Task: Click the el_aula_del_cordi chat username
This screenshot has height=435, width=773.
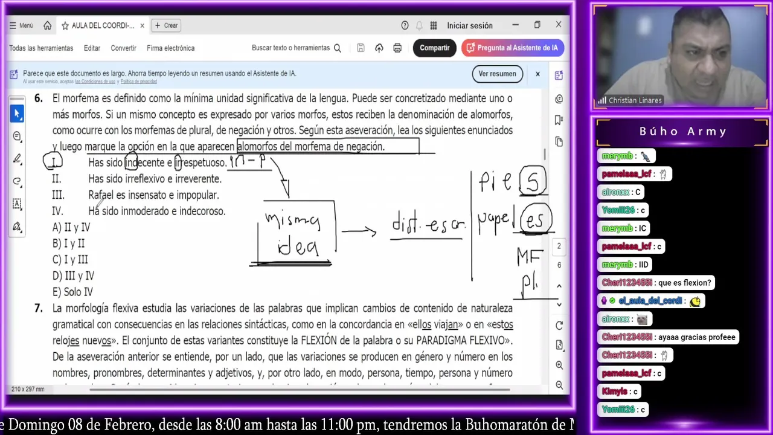Action: (x=650, y=301)
